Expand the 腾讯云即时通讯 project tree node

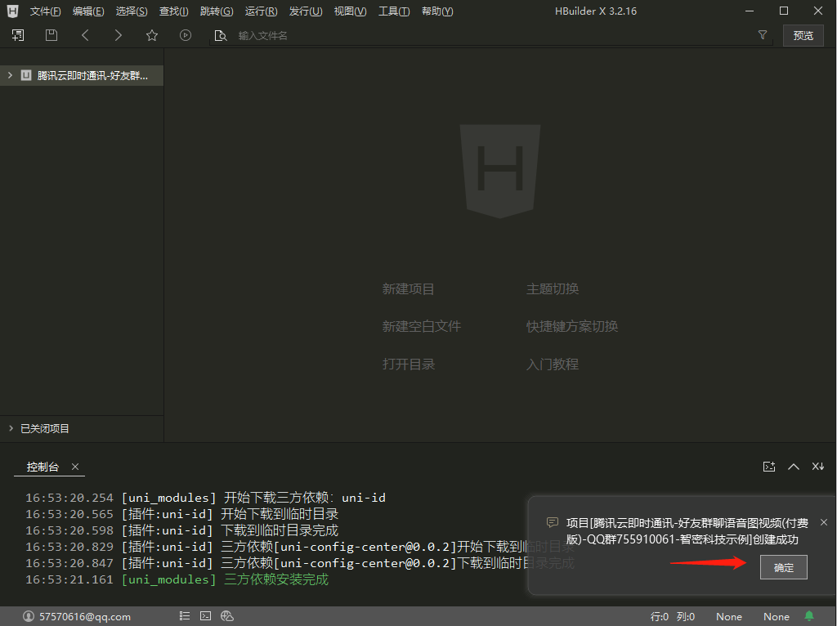(10, 75)
